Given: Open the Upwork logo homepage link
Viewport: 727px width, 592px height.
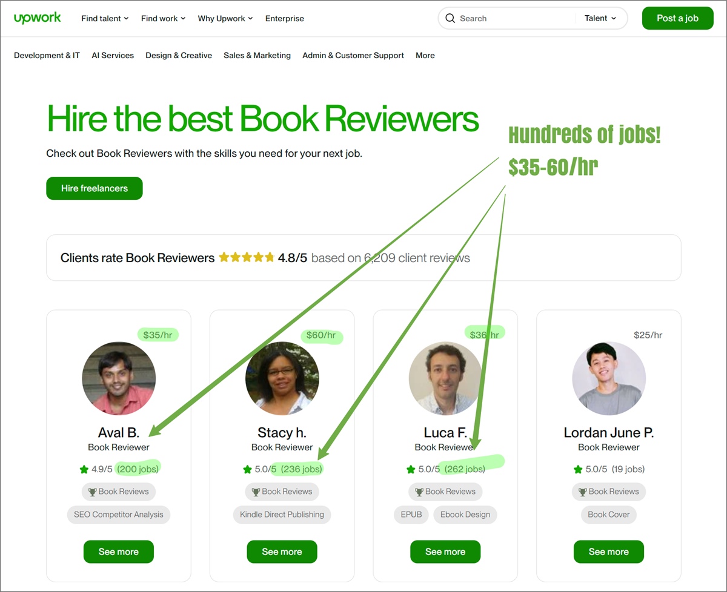Looking at the screenshot, I should tap(38, 18).
